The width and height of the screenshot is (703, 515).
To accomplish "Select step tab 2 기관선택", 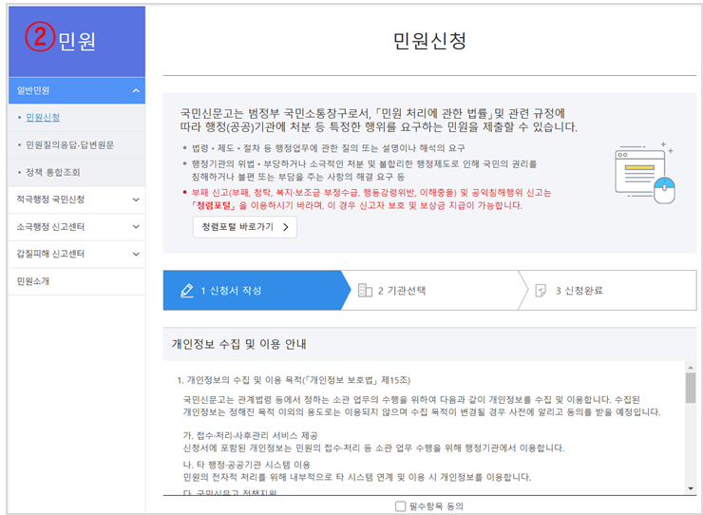I will click(x=434, y=290).
